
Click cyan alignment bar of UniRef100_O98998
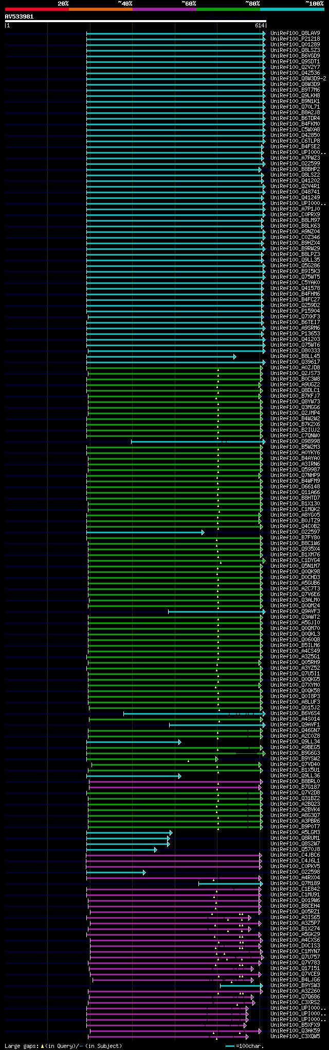coord(198,441)
